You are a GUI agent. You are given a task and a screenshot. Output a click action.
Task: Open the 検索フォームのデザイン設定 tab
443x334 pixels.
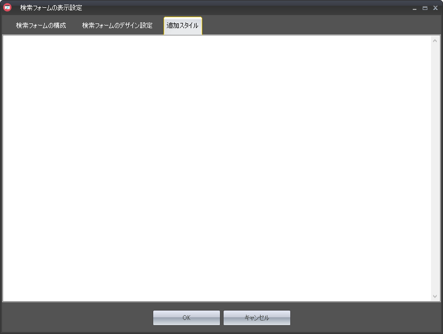coord(117,26)
